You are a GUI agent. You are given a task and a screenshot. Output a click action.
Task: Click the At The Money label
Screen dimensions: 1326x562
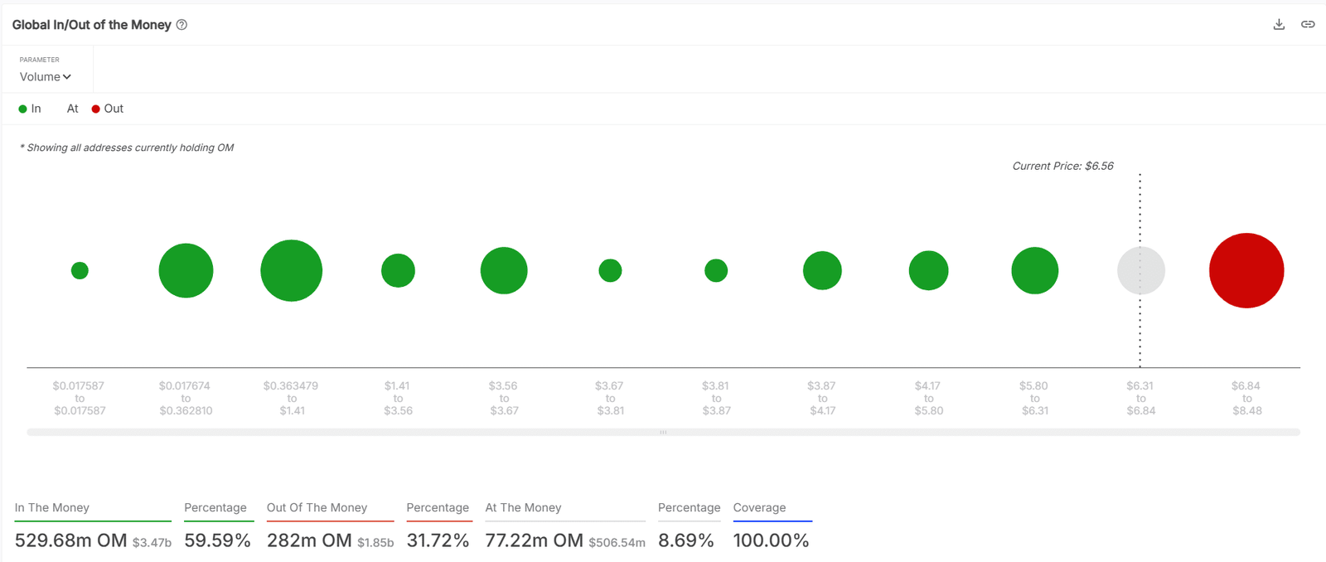[x=523, y=507]
